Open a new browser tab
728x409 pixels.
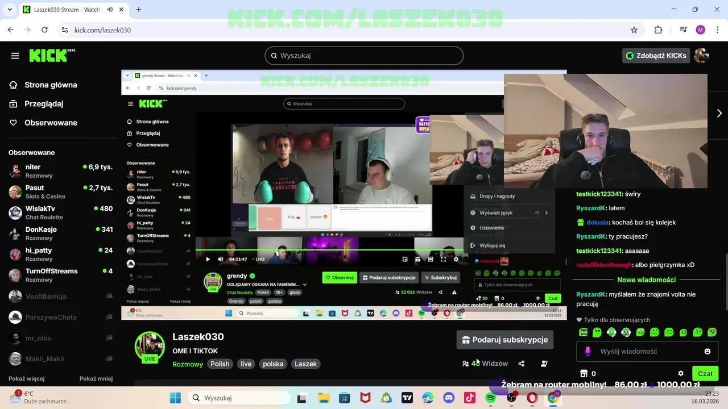[x=139, y=10]
